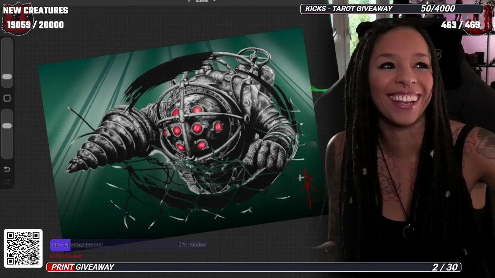Click the "NEW CREATURES" goal title
The width and height of the screenshot is (495, 278).
point(36,10)
